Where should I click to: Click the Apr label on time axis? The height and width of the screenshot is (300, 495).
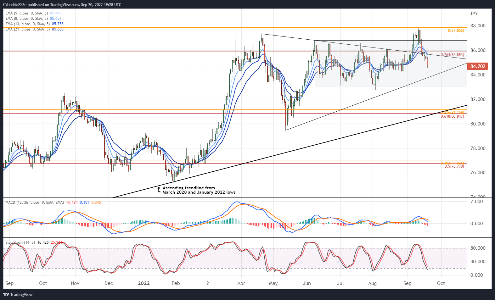(241, 283)
